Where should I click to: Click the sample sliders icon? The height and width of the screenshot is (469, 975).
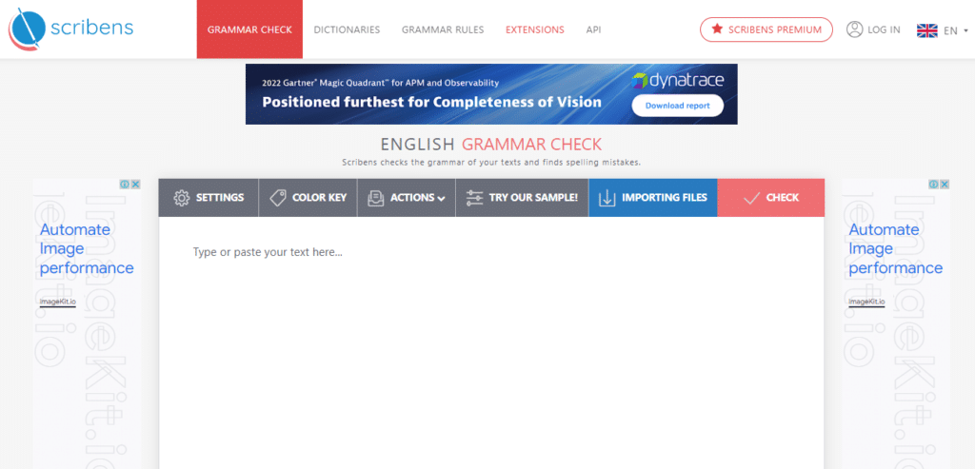(x=474, y=198)
